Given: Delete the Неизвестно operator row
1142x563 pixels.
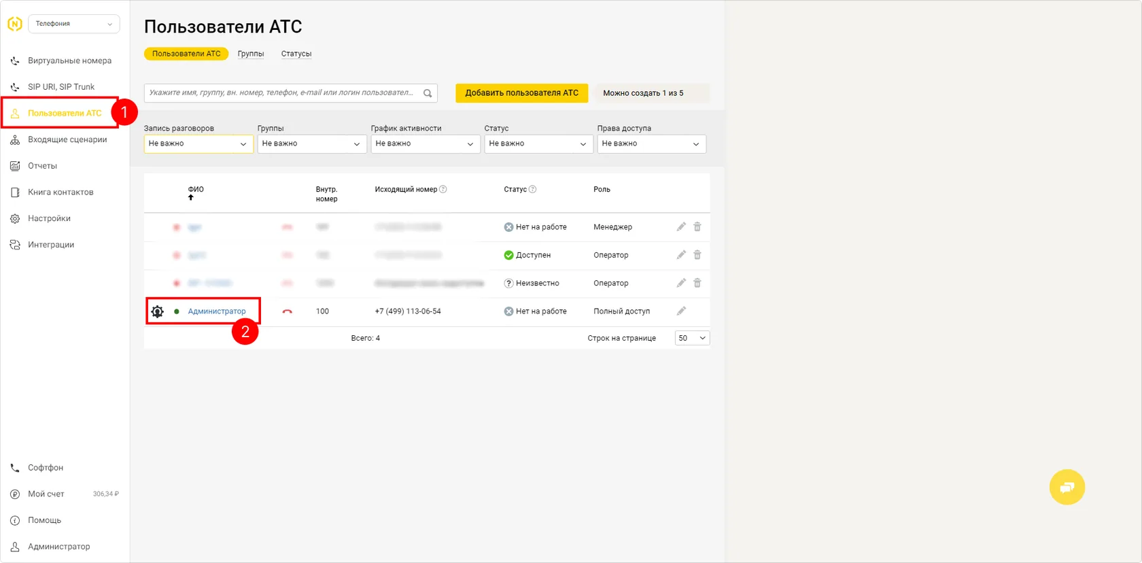Looking at the screenshot, I should point(697,283).
